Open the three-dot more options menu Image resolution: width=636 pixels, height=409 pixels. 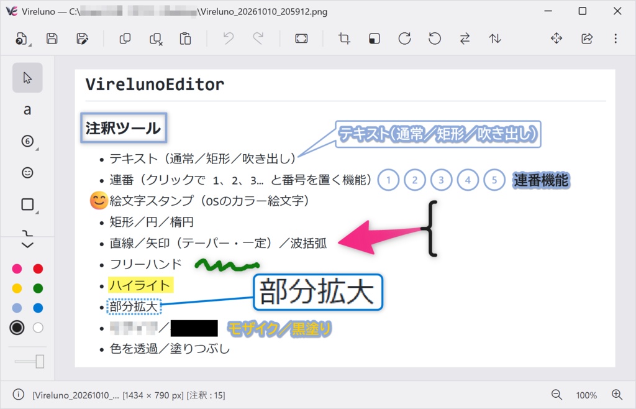click(x=616, y=39)
